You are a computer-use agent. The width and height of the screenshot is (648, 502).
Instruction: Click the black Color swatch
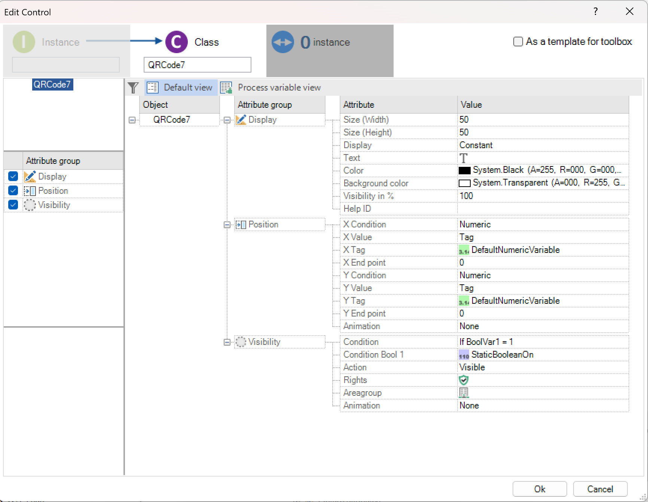[x=464, y=171]
